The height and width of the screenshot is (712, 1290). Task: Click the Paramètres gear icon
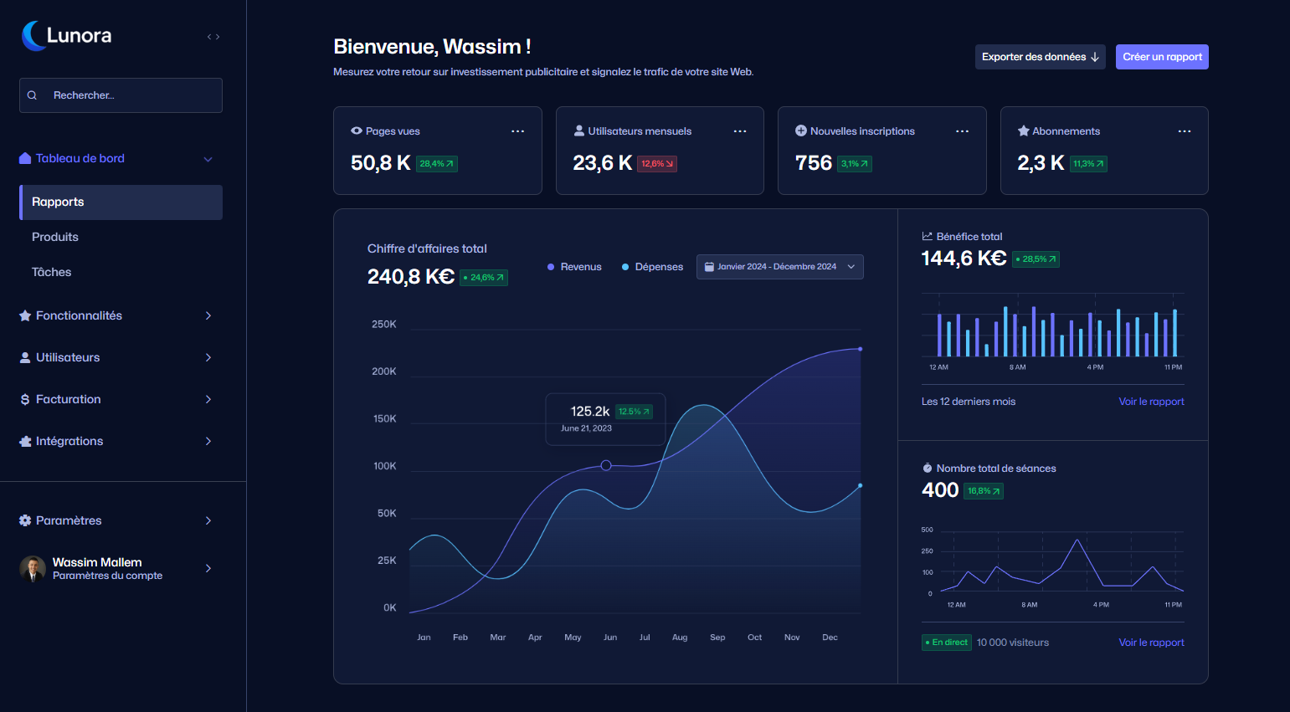[25, 520]
